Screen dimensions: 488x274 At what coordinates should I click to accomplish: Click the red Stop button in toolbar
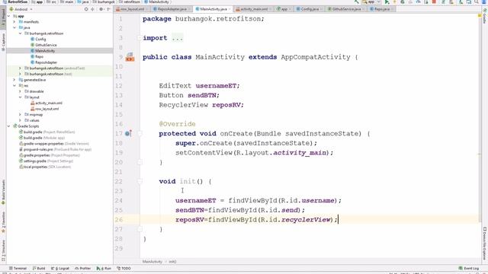click(434, 2)
